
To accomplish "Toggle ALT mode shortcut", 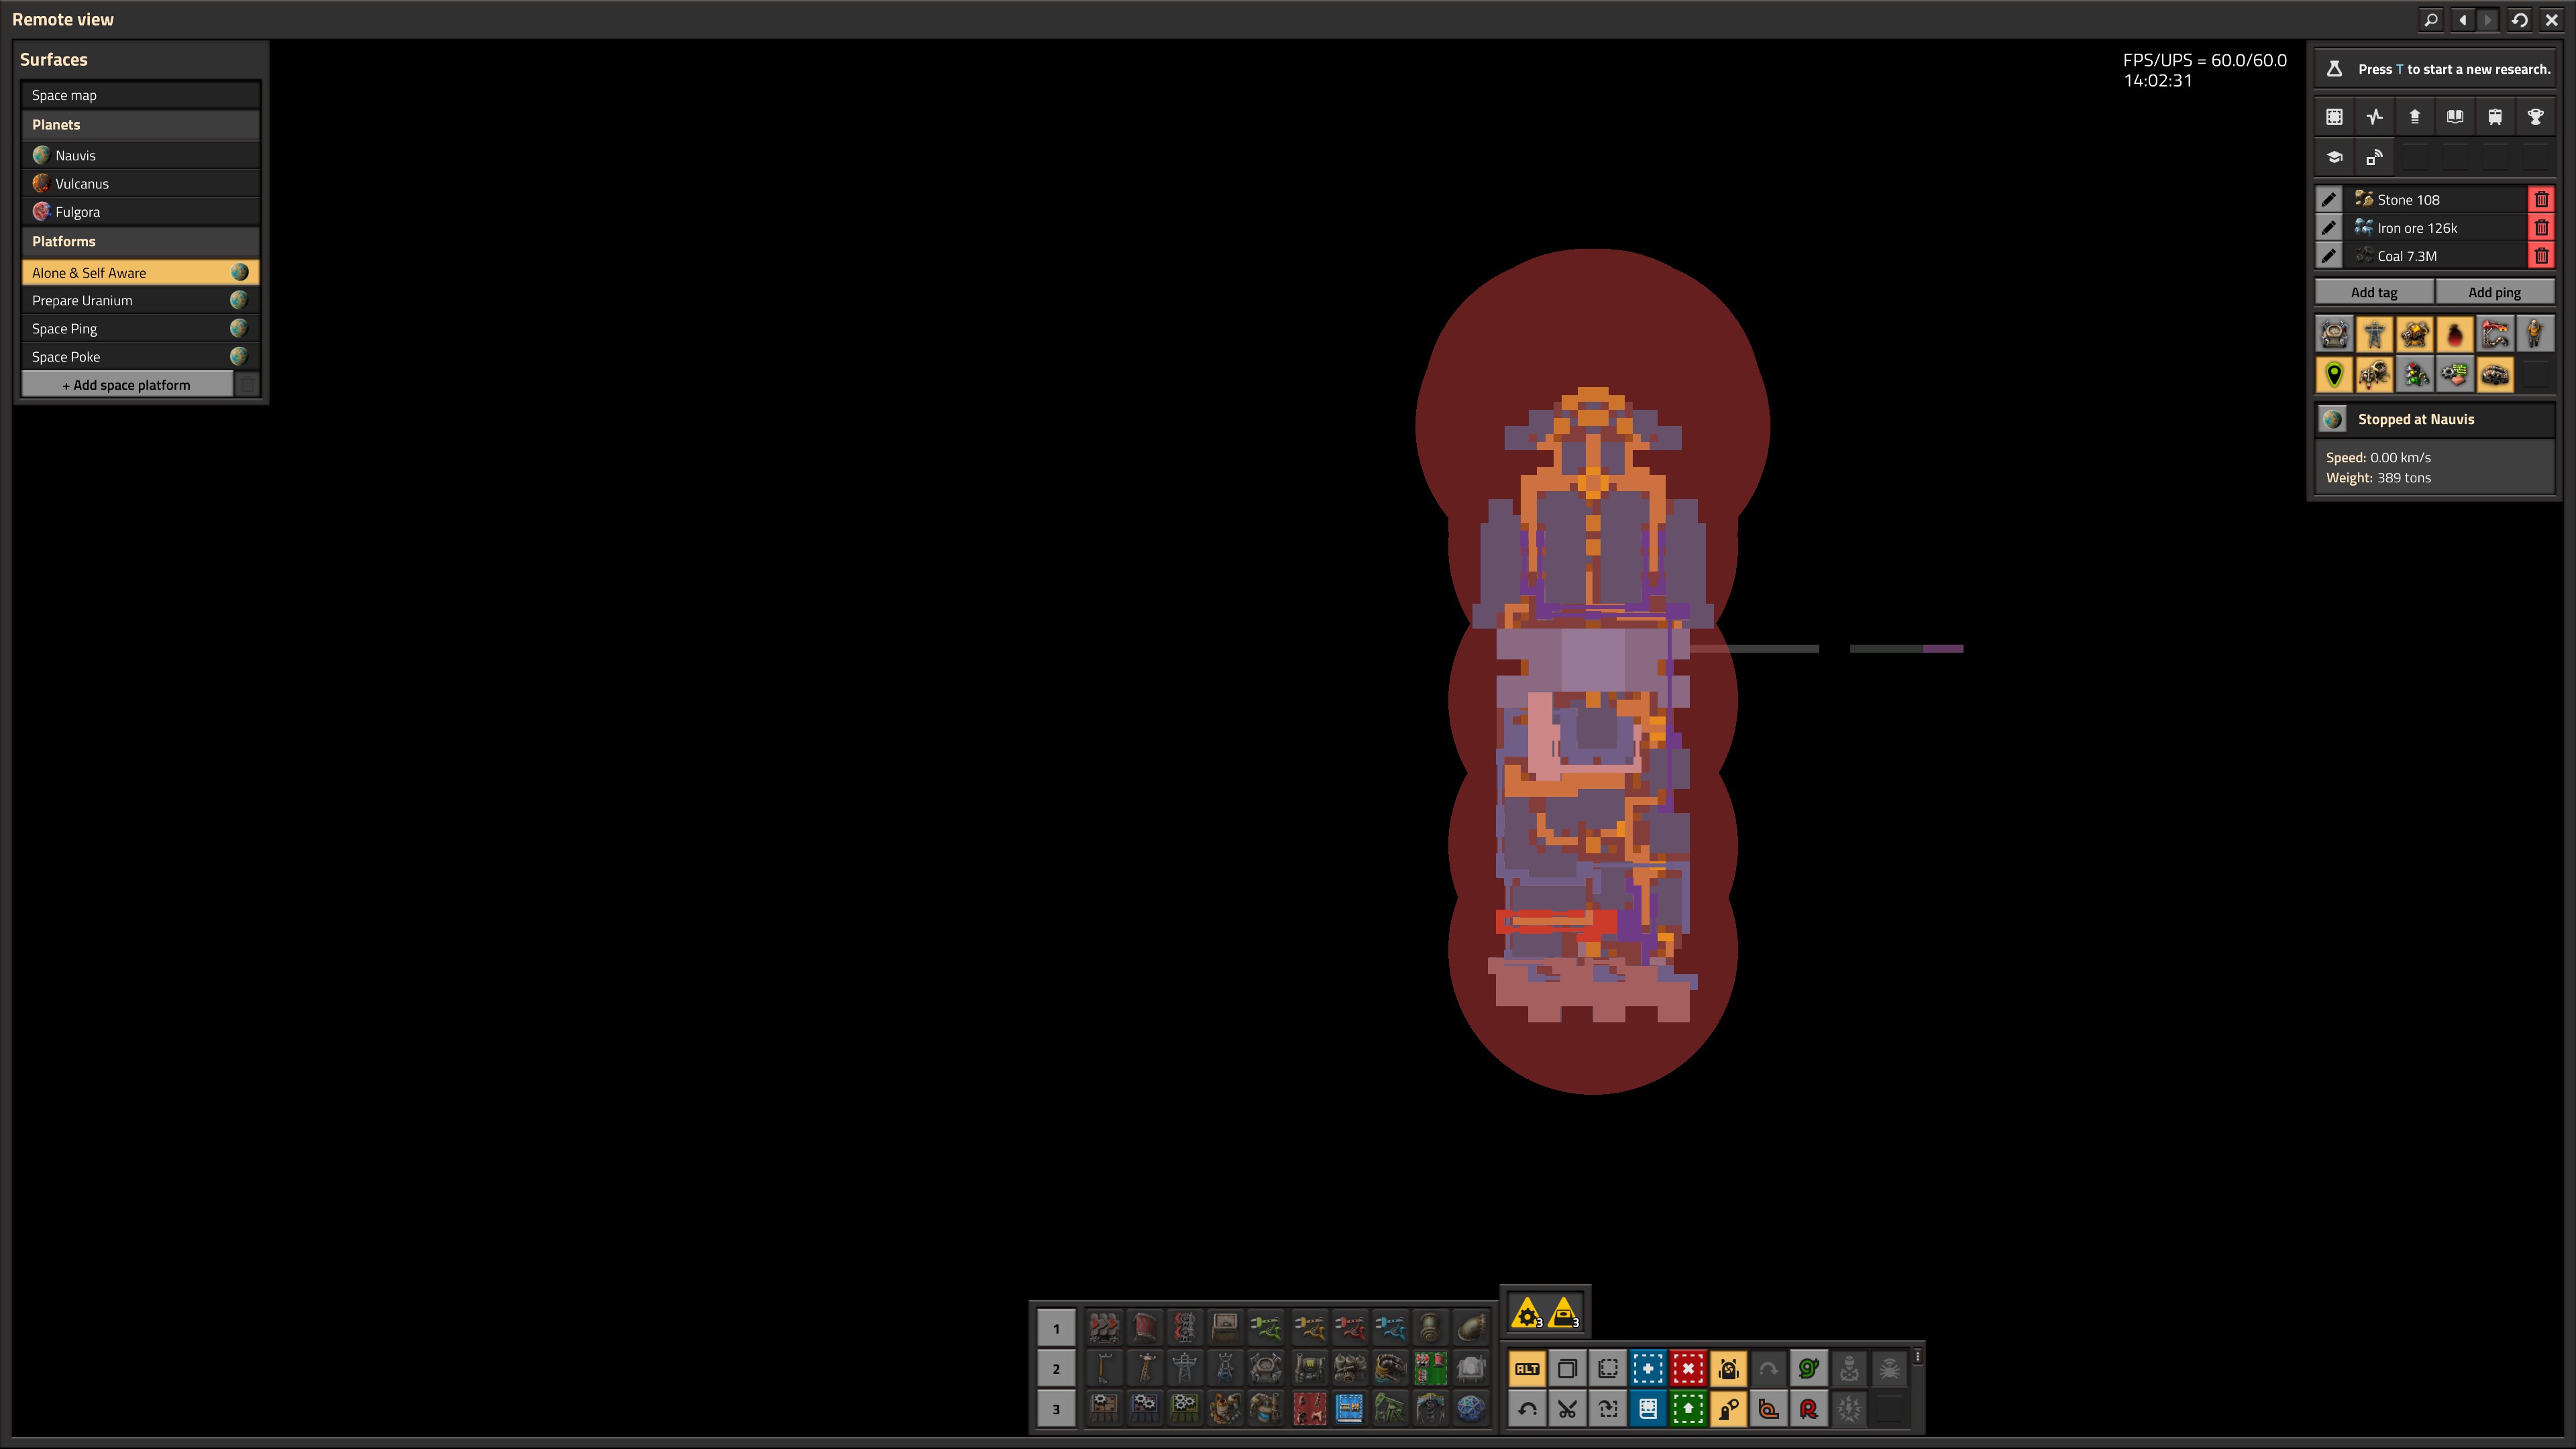I will [1527, 1369].
